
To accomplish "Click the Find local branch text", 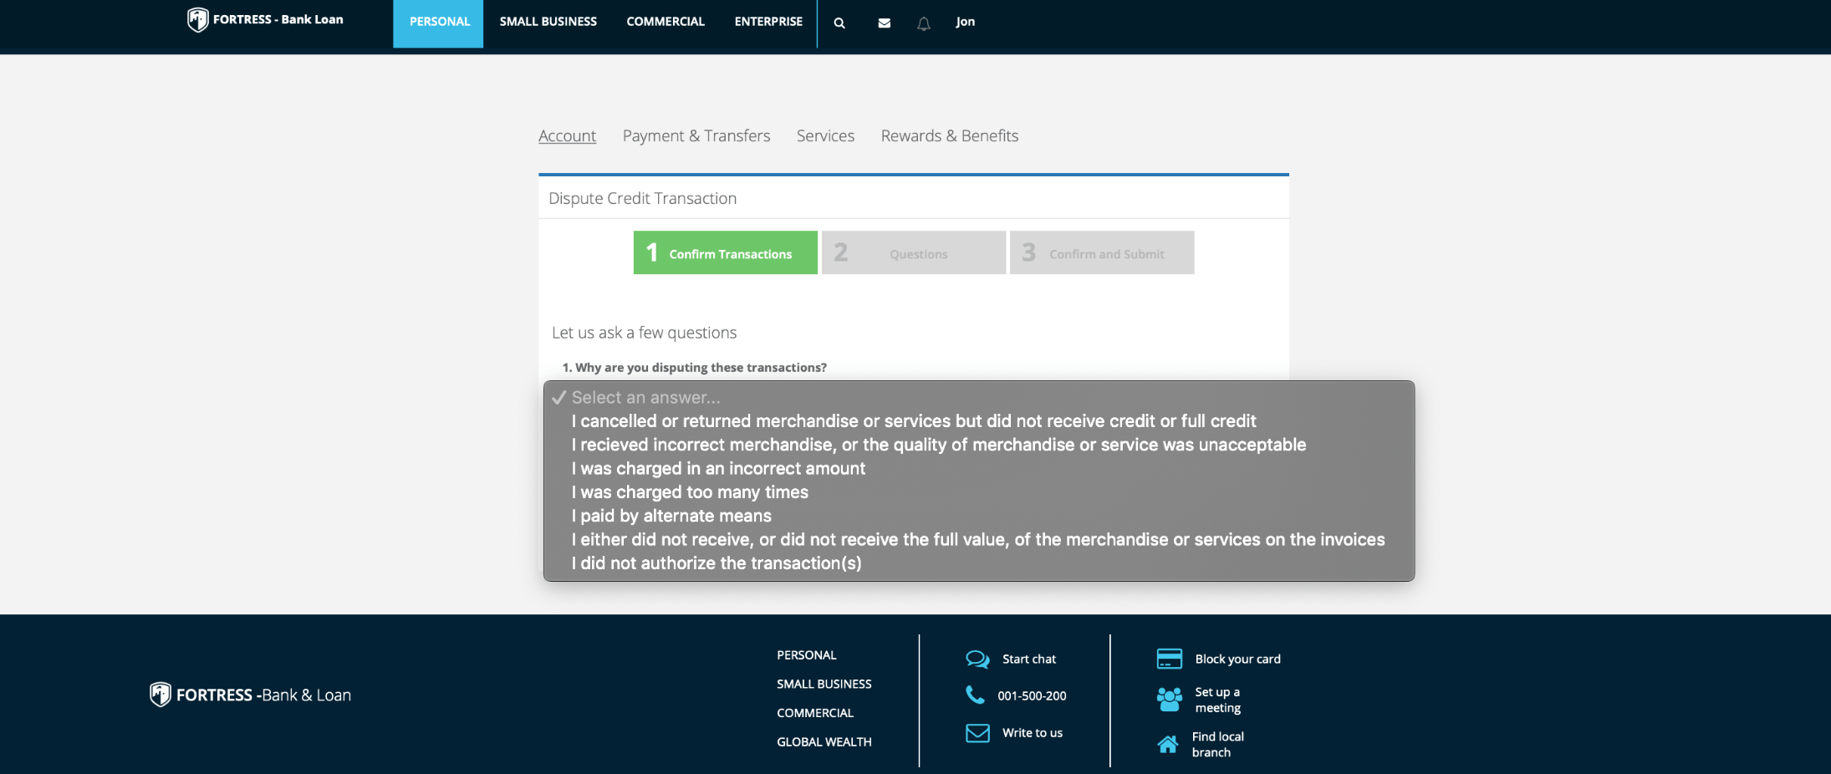I will (x=1218, y=744).
